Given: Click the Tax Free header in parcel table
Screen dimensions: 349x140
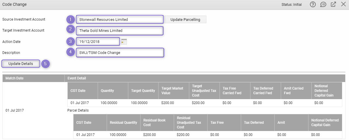Looking at the screenshot, I should (x=224, y=123).
